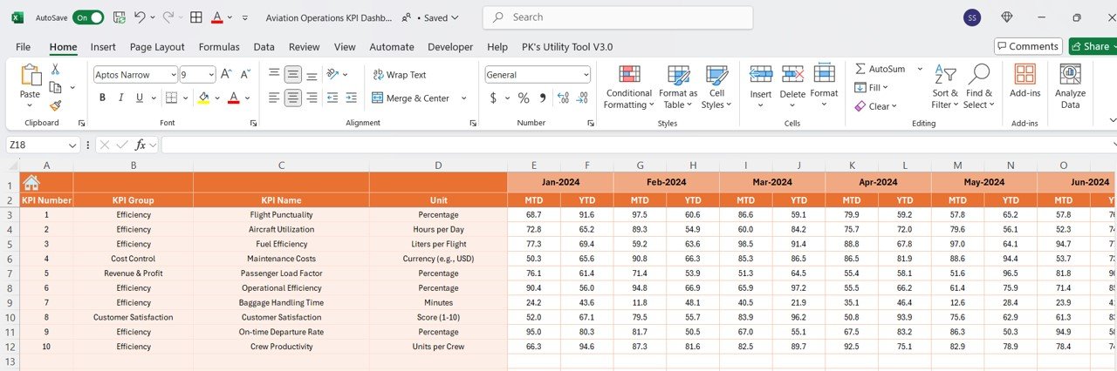Open Analyze Data tool
The height and width of the screenshot is (371, 1117).
tap(1070, 87)
